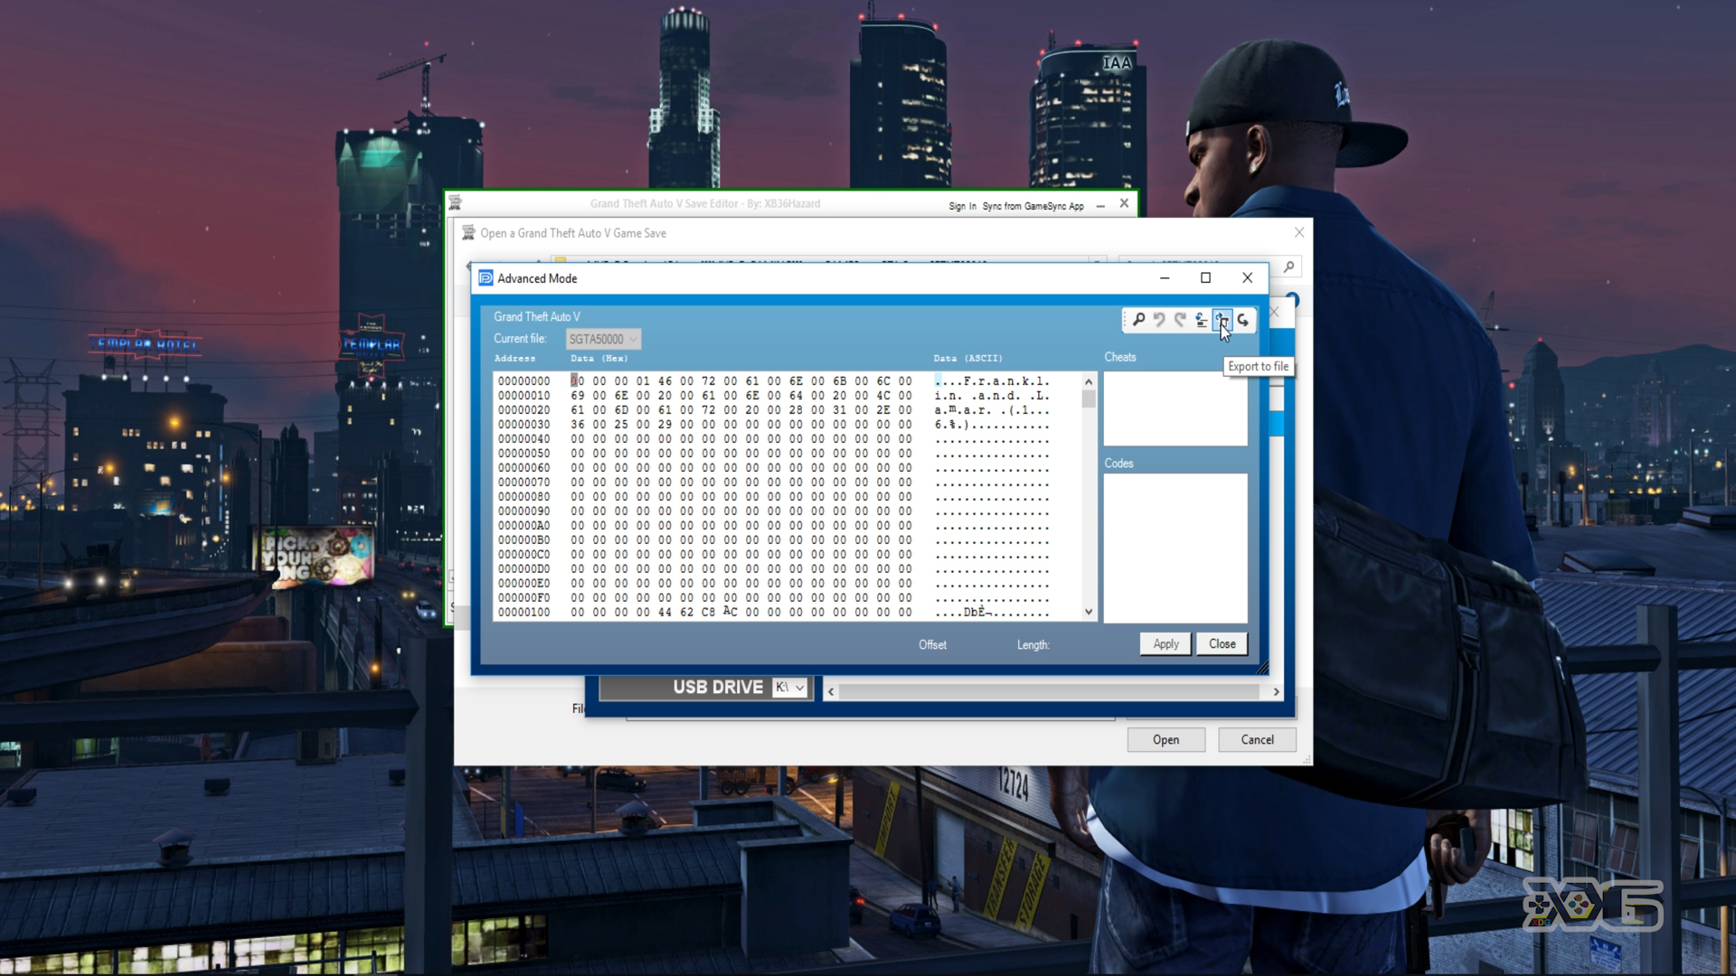Click the Export to file icon
The width and height of the screenshot is (1736, 976).
click(1221, 319)
